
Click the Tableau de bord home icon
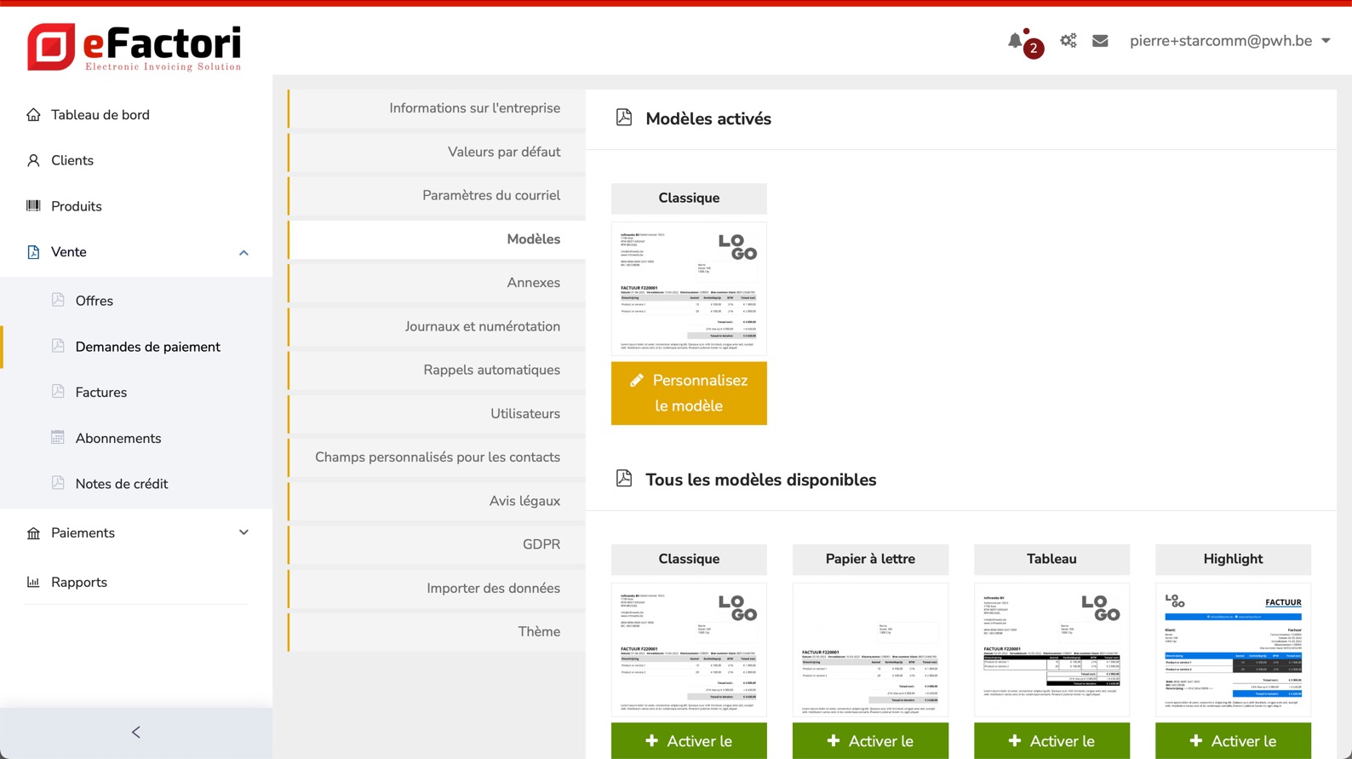[x=33, y=115]
